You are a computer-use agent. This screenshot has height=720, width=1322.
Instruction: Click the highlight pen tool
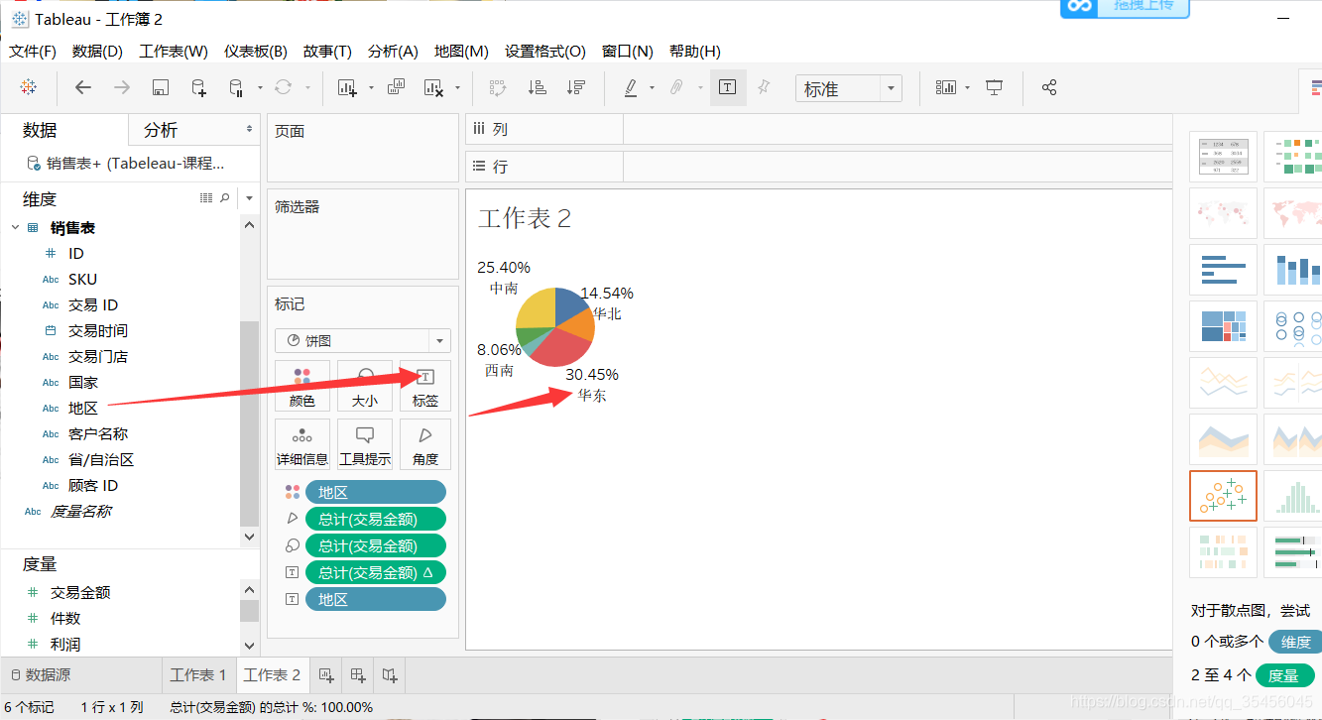coord(630,87)
